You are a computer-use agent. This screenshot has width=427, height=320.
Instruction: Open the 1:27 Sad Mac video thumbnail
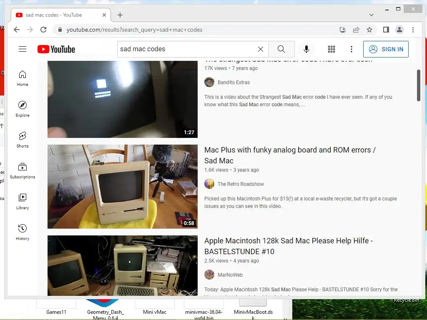click(x=123, y=99)
